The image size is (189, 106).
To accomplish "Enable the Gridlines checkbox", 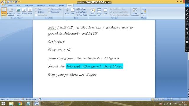I will pyautogui.click(x=36, y=12).
